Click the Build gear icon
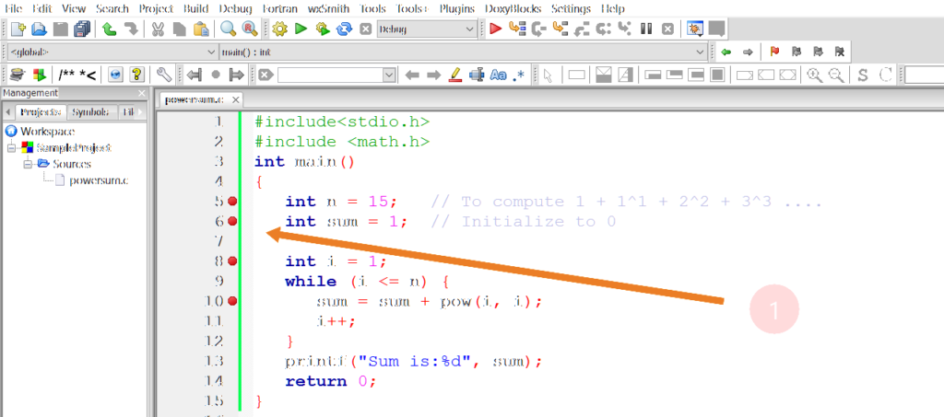The image size is (944, 417). (279, 29)
